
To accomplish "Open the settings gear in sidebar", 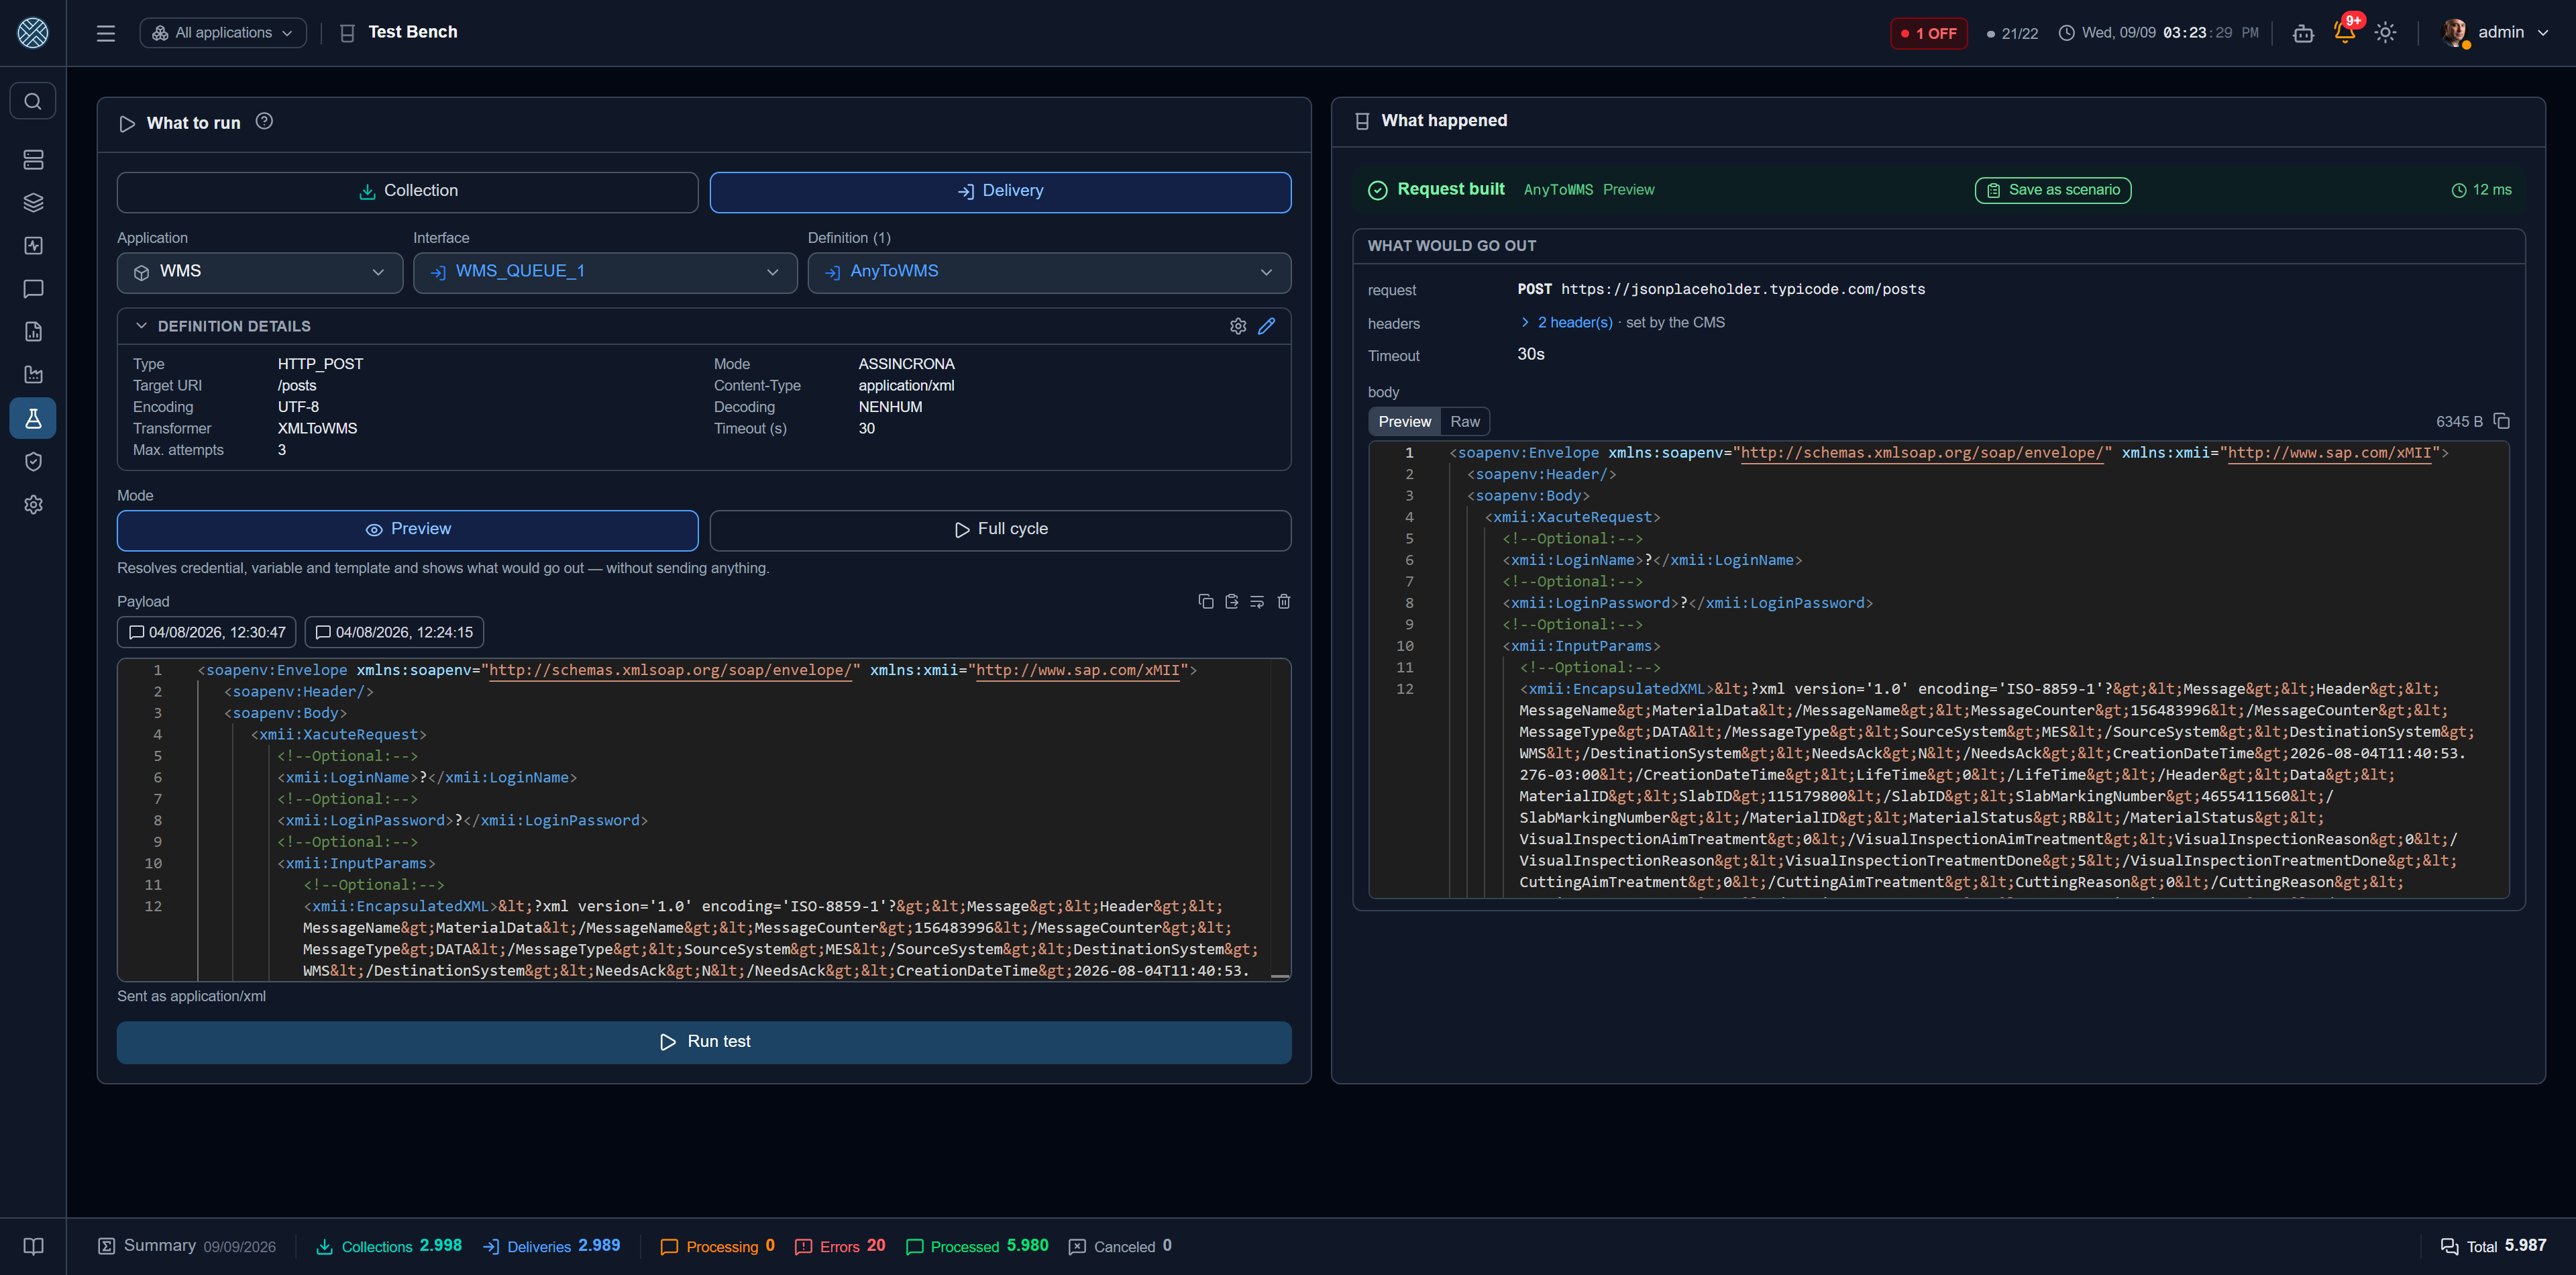I will point(33,505).
